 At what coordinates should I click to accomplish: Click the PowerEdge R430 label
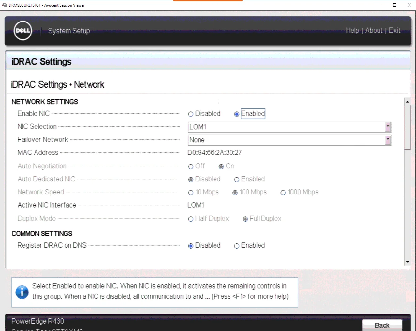[37, 321]
